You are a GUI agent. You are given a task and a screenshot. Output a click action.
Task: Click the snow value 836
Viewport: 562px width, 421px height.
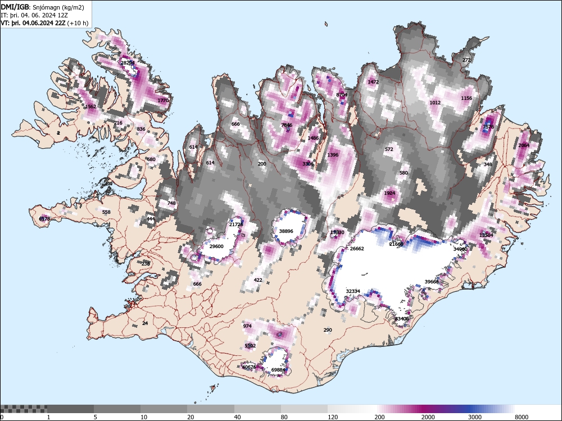tap(141, 129)
